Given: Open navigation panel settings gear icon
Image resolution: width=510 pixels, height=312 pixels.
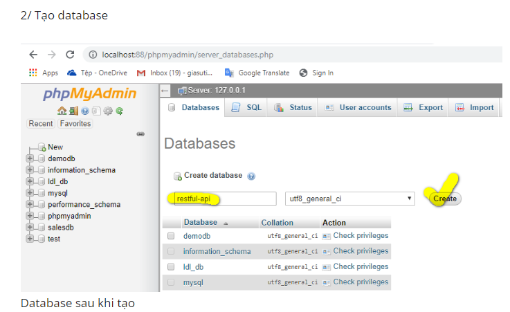Looking at the screenshot, I should click(x=108, y=111).
